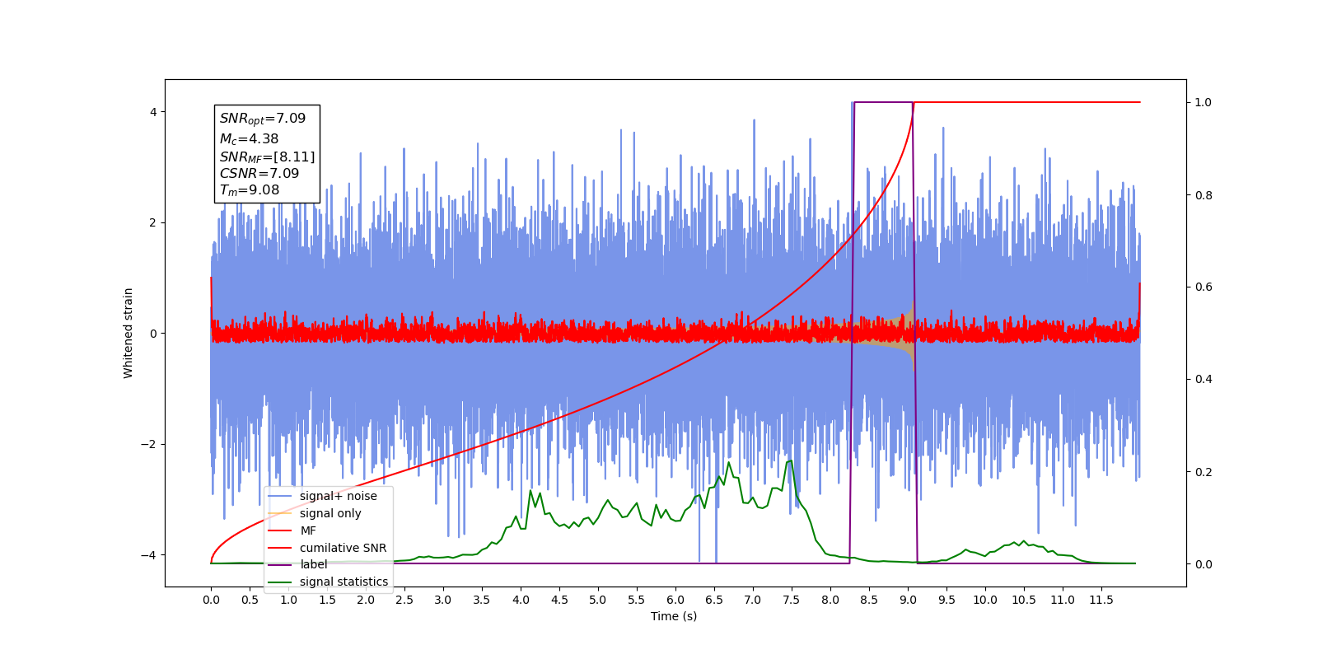This screenshot has width=1318, height=659.
Task: Click the x-axis tick label 8.0
Action: tap(830, 600)
